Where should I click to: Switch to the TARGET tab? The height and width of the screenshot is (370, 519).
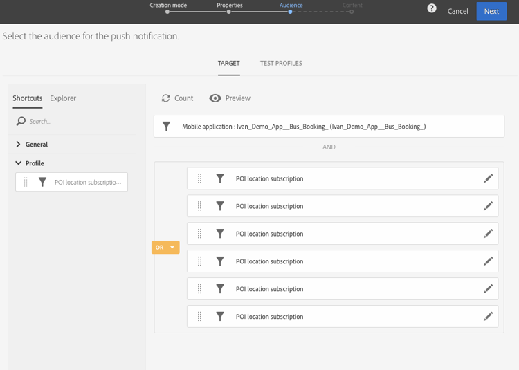click(229, 63)
